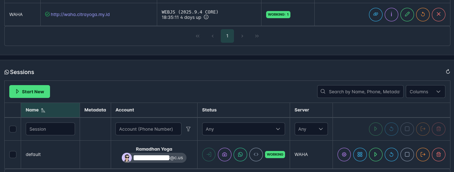The image size is (454, 172).
Task: Open the info icon for WAHA server
Action: (x=391, y=15)
